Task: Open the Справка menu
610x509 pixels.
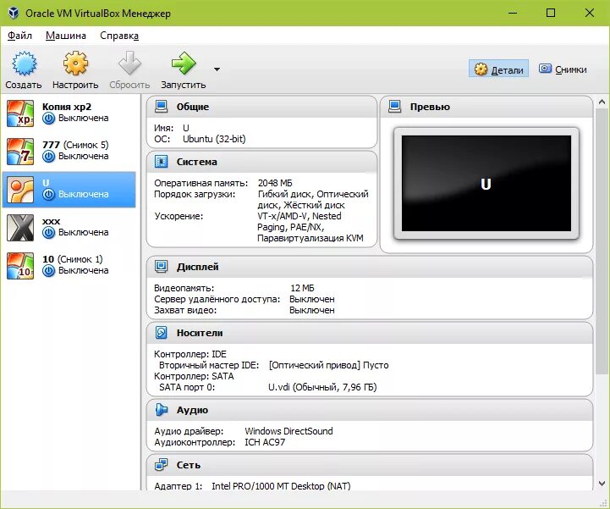Action: click(119, 36)
